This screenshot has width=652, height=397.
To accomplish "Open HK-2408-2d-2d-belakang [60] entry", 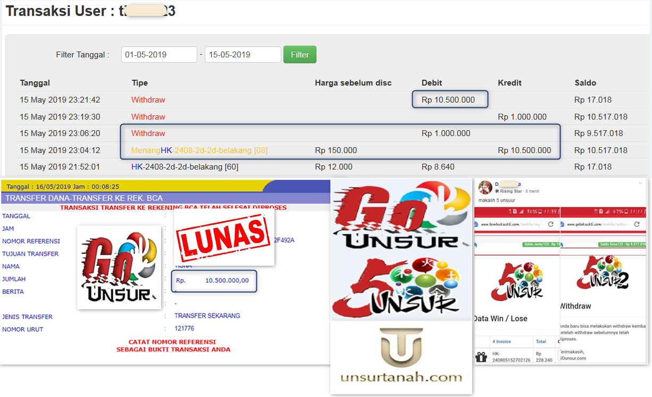I will pos(185,167).
